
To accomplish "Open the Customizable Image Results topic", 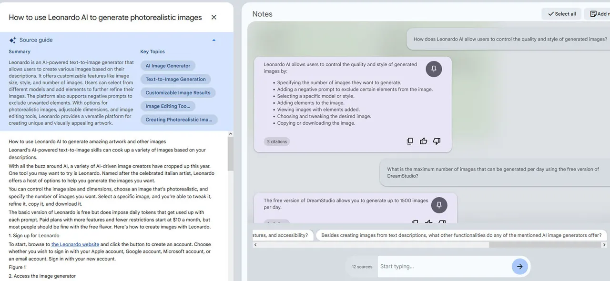I will [178, 92].
